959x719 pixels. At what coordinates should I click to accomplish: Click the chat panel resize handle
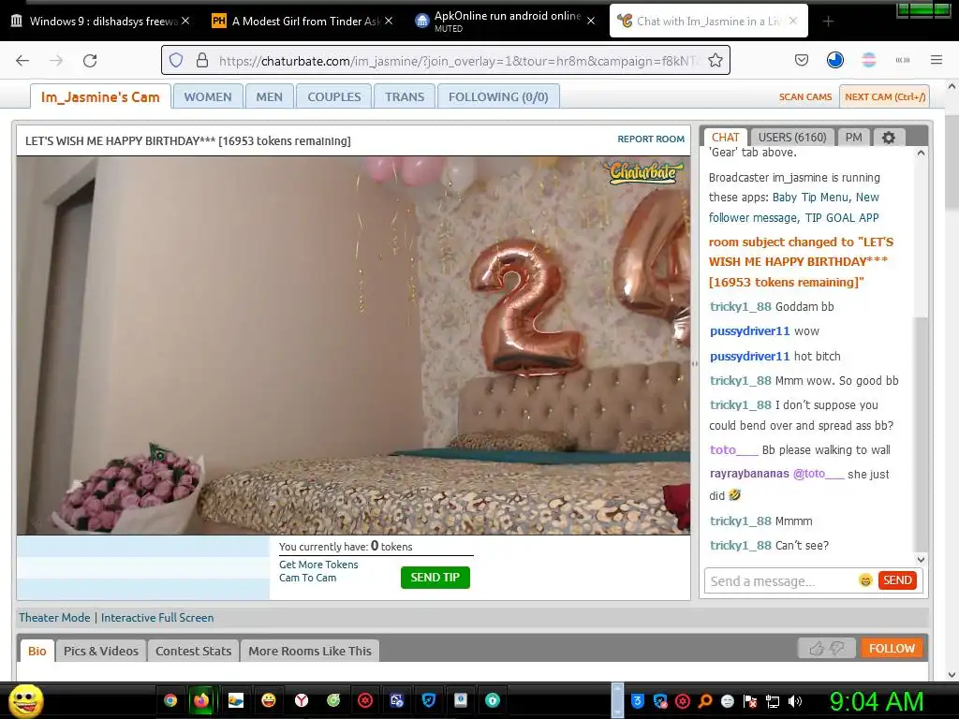[695, 364]
